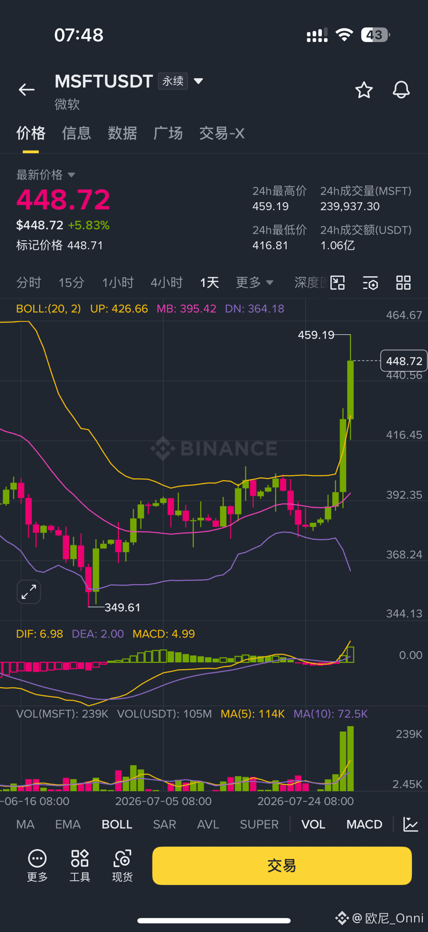This screenshot has height=932, width=428.
Task: Tap the 2026-07-24 08:00 date label
Action: 305,802
